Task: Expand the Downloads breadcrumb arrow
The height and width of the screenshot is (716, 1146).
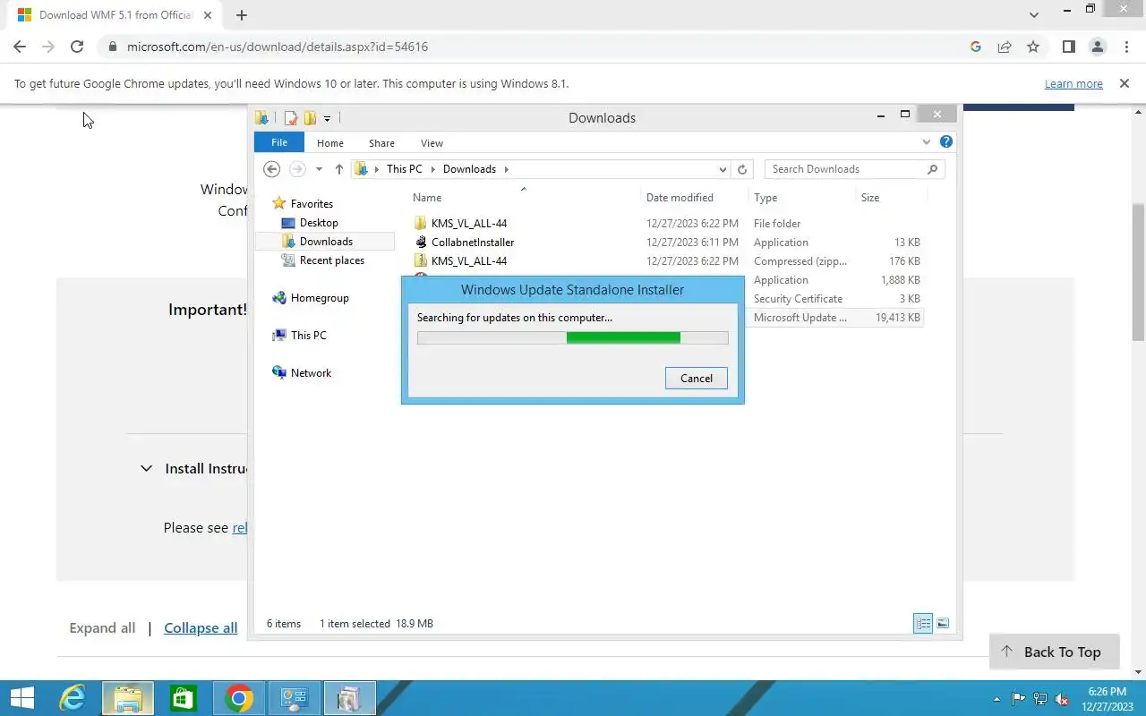Action: coord(506,169)
